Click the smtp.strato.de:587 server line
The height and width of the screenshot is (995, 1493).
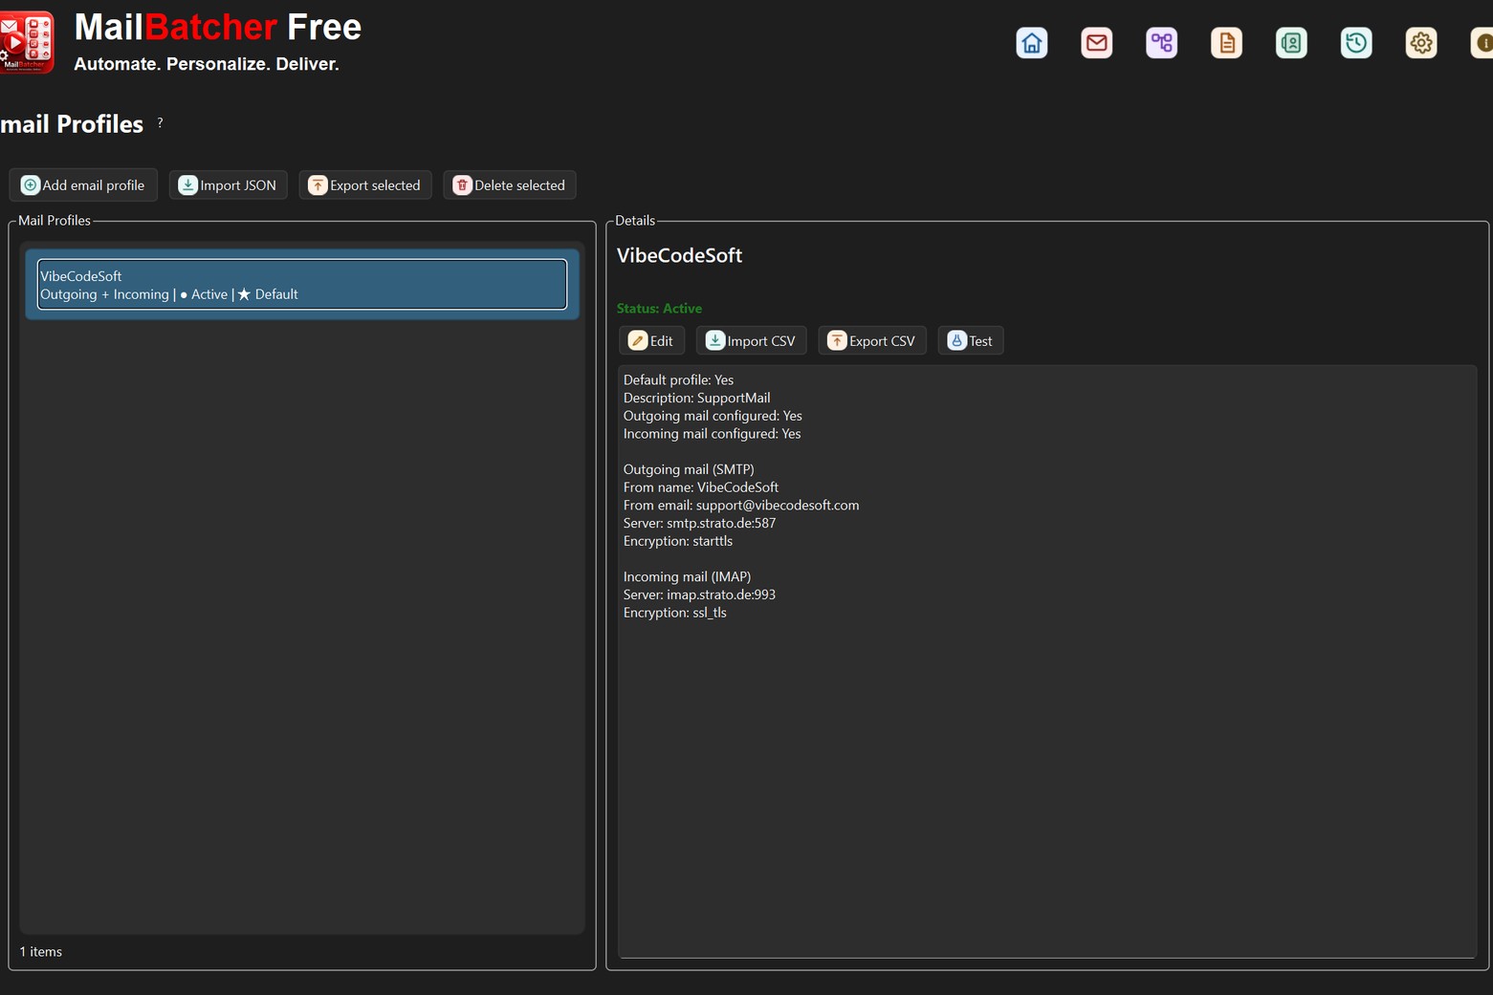click(x=699, y=524)
